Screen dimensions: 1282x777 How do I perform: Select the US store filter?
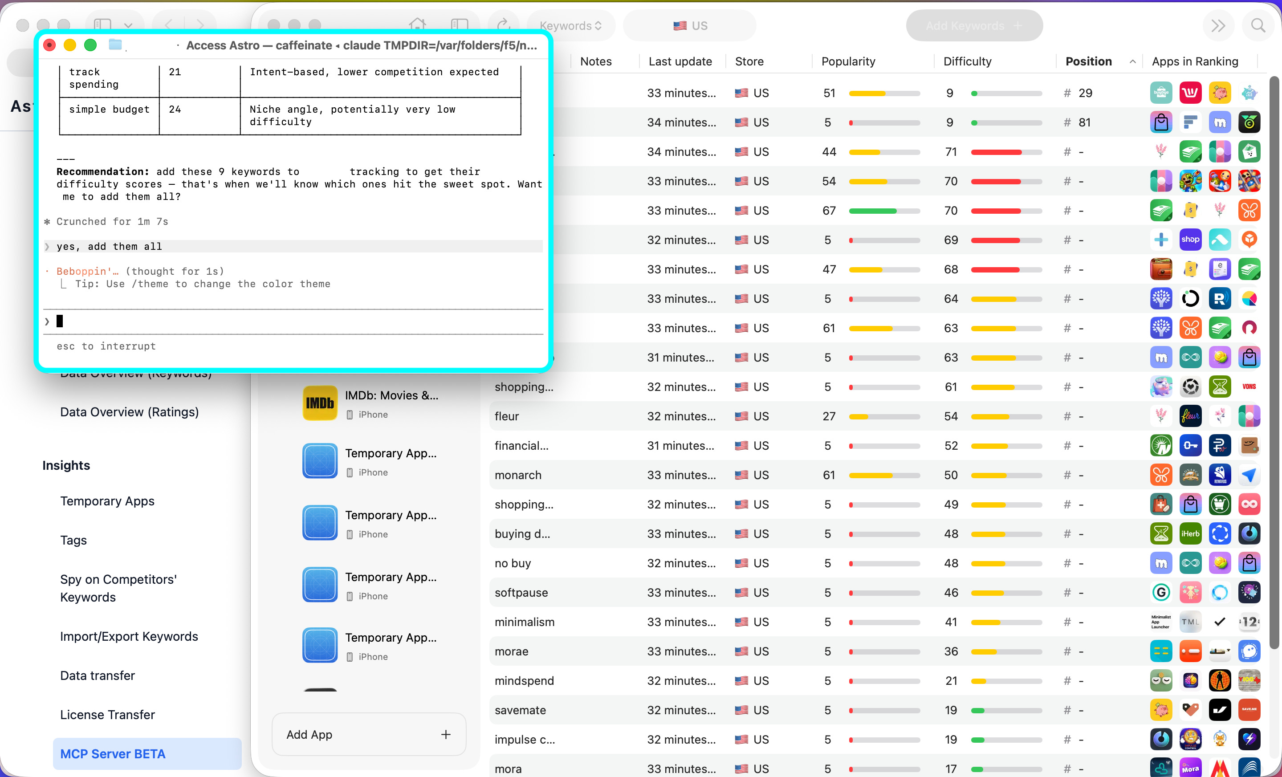click(689, 25)
